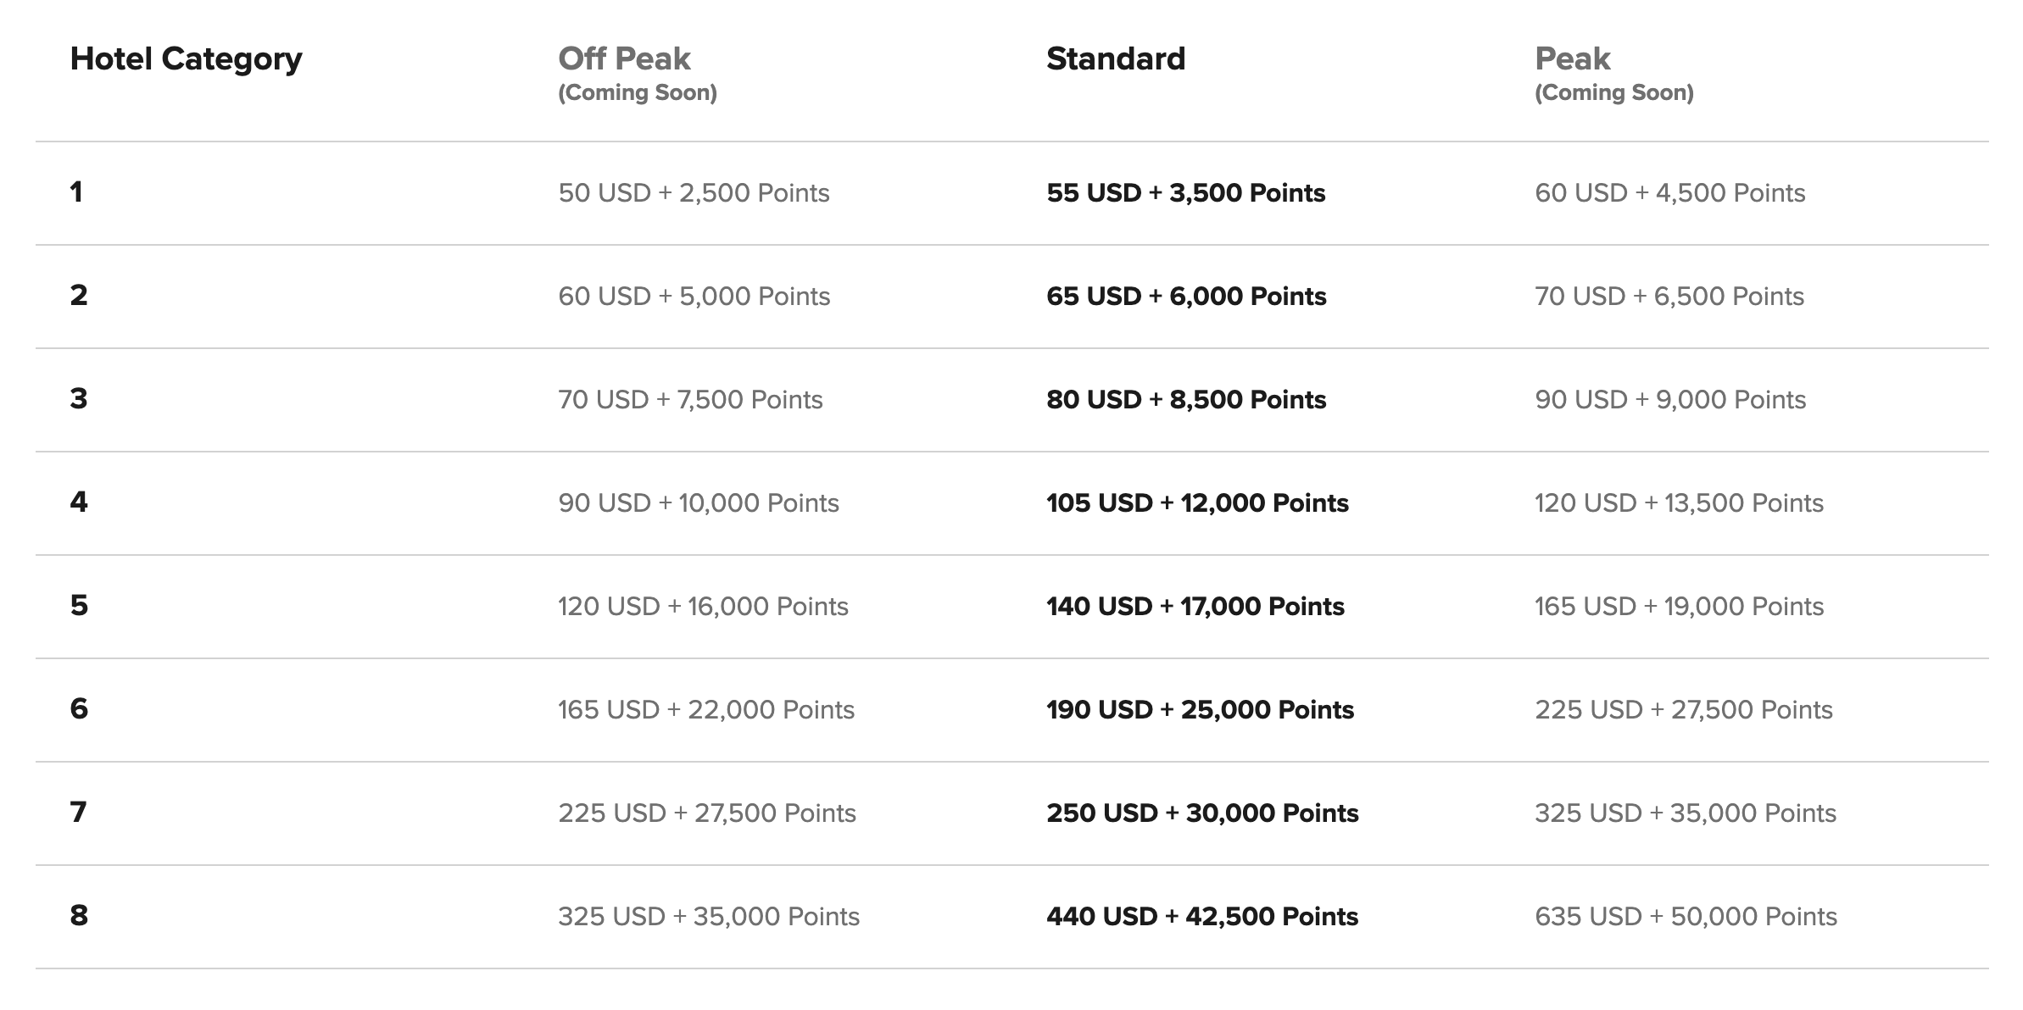The width and height of the screenshot is (2023, 1010).
Task: Click hotel category 6 row label
Action: click(79, 709)
